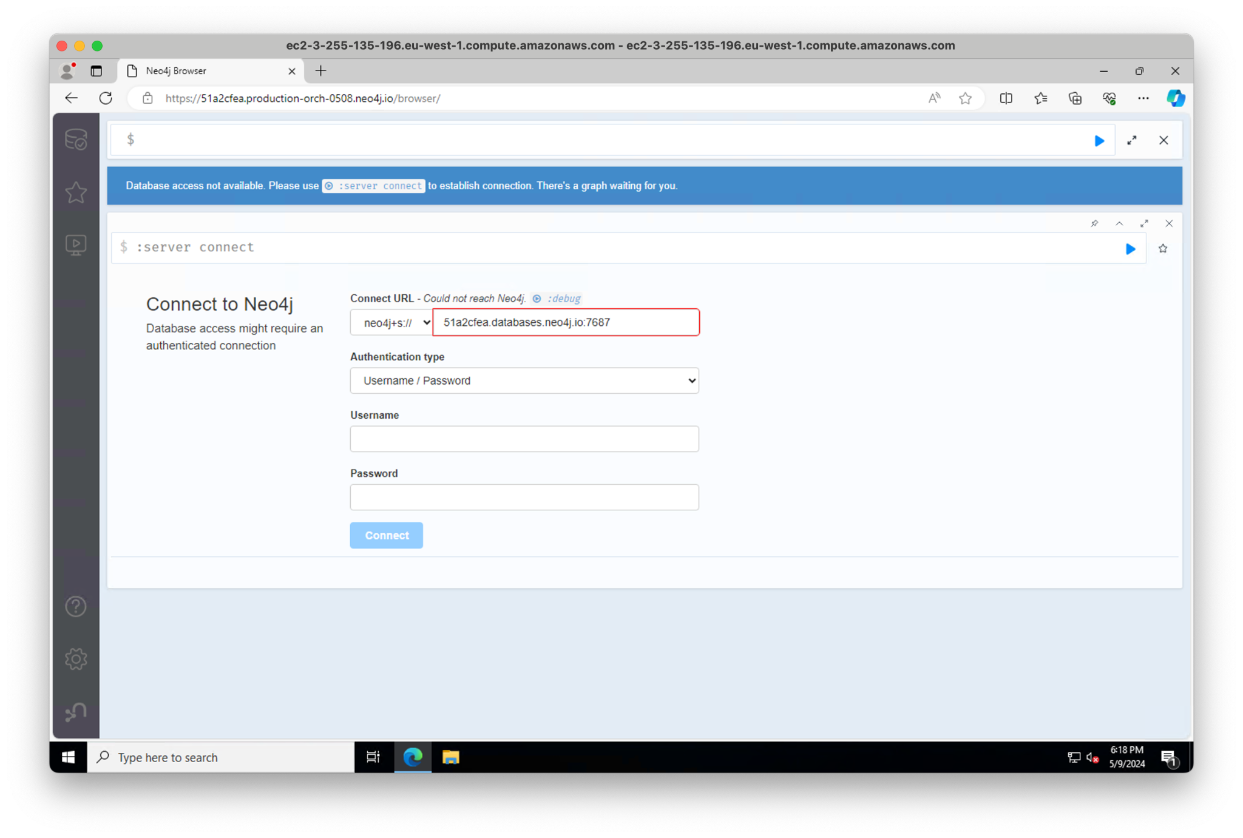Open the network tray icon

pos(1074,757)
